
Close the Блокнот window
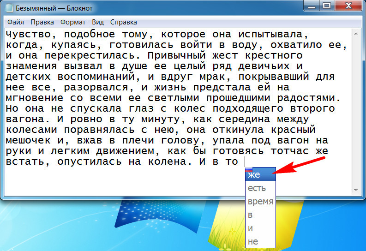coord(349,6)
